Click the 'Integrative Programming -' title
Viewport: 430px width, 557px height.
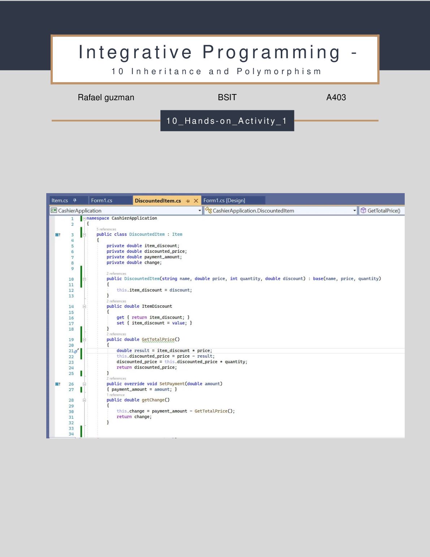[218, 52]
